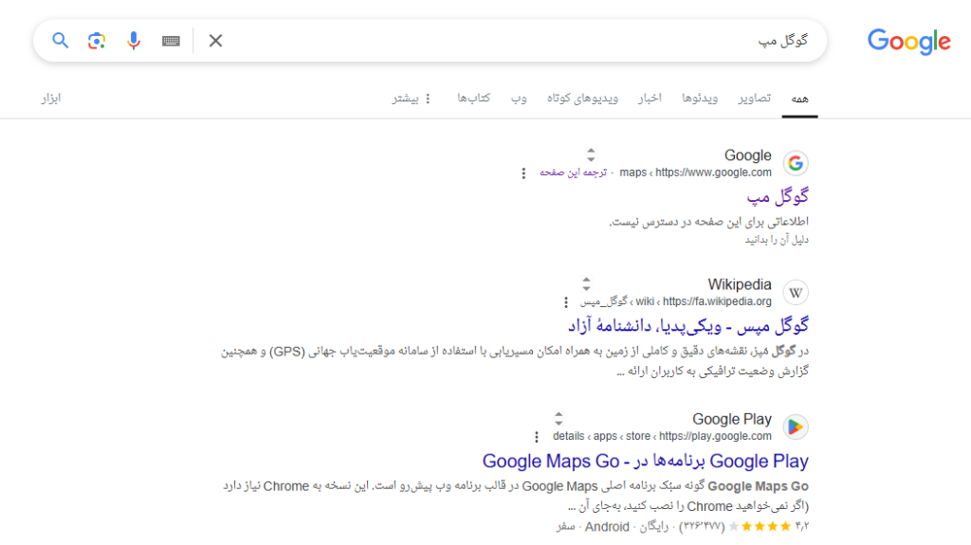This screenshot has width=971, height=545.
Task: Click the Wikipedia site name text
Action: tap(740, 284)
